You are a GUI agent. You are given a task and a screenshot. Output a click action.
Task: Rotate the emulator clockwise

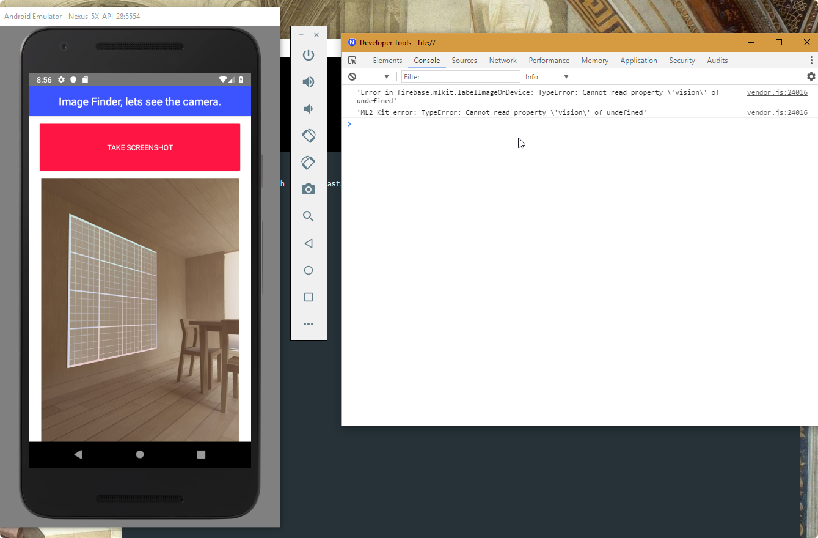point(309,162)
